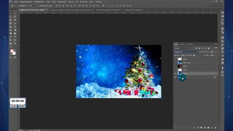Open the Фильтр menu
This screenshot has width=233, height=131.
(x=71, y=1)
